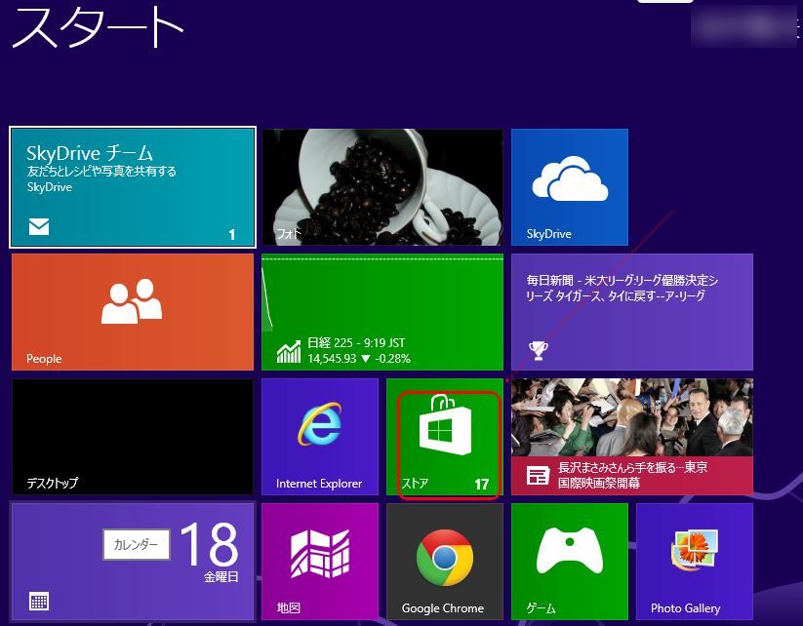Viewport: 803px width, 626px height.
Task: Click the store update count 17
Action: (x=481, y=485)
